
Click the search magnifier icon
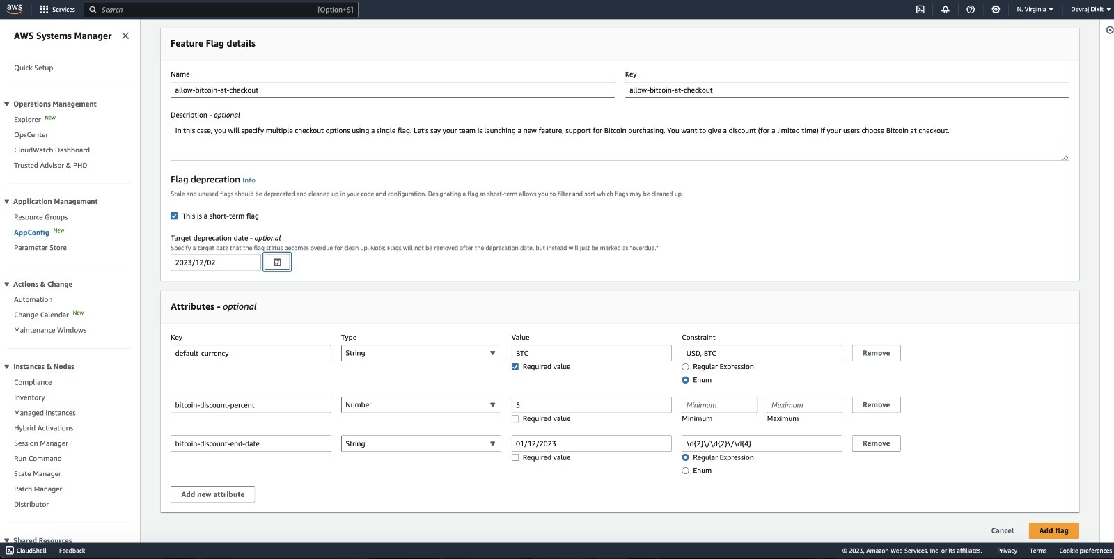(93, 10)
